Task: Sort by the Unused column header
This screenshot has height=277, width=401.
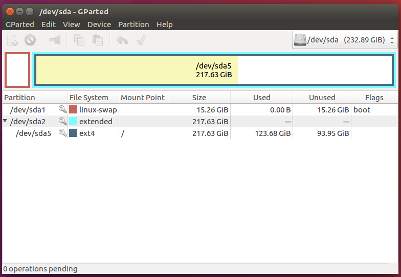Action: coord(322,97)
